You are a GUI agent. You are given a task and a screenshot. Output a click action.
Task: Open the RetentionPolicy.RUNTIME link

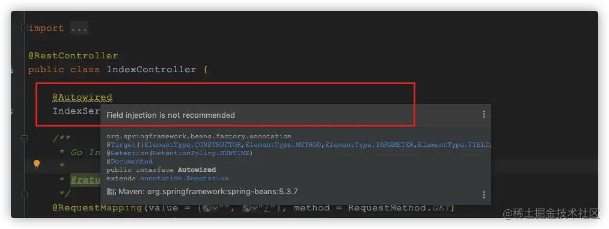pyautogui.click(x=201, y=153)
